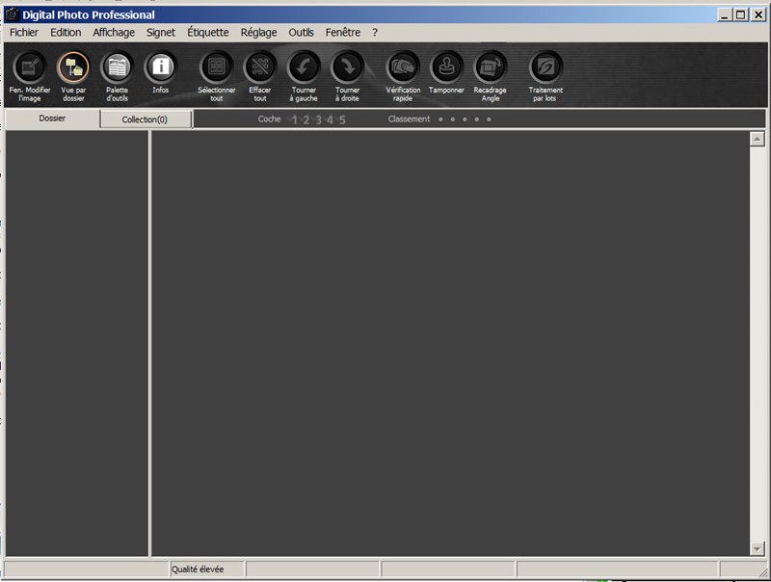Launch Vérification rapide
Viewport: 771px width, 582px height.
[403, 76]
